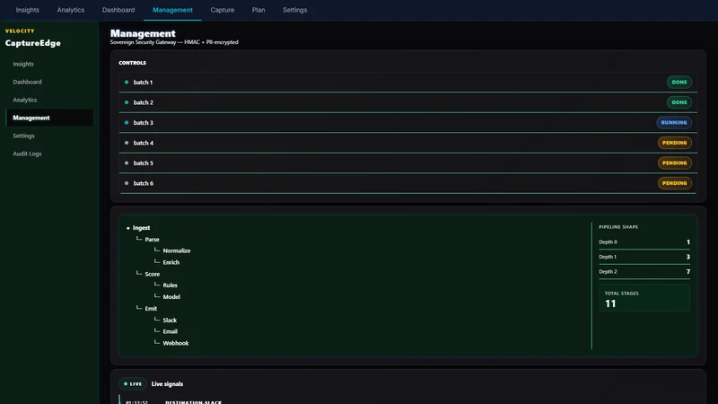Select the Score tree node
This screenshot has height=404, width=718.
pyautogui.click(x=152, y=274)
